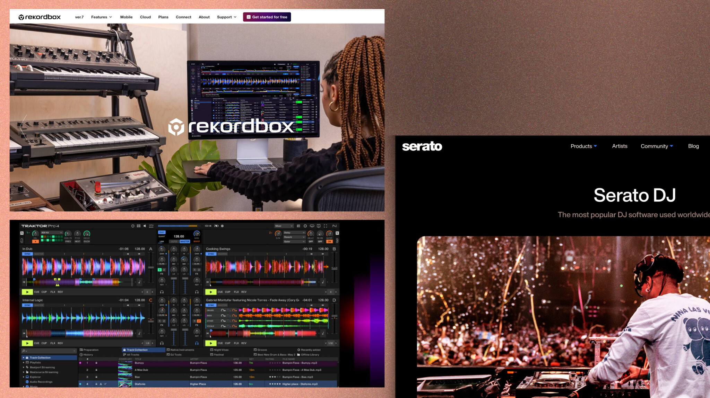Screen dimensions: 710x398
Task: Click the Traktor browser search magnifier icon
Action: tap(24, 351)
